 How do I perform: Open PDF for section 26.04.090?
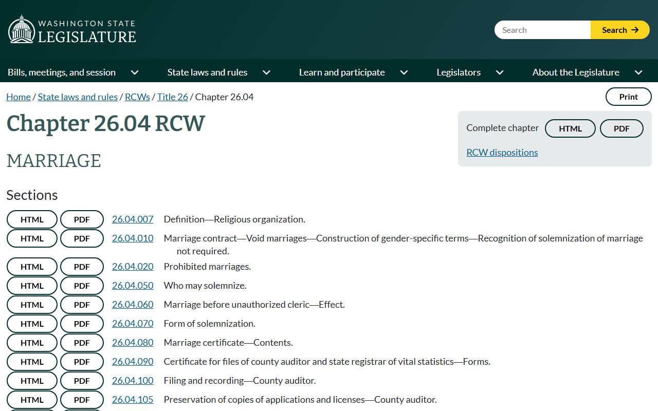pos(82,362)
